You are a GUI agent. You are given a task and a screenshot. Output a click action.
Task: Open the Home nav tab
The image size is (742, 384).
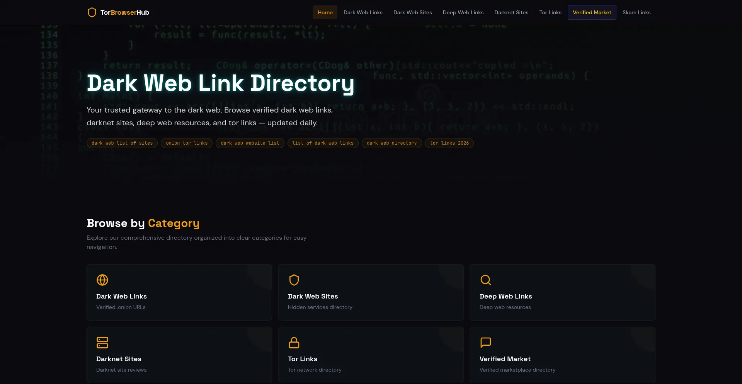click(325, 12)
